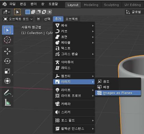The width and height of the screenshot is (144, 134).
Task: Choose the set new selection mode icon
Action: pos(28,12)
